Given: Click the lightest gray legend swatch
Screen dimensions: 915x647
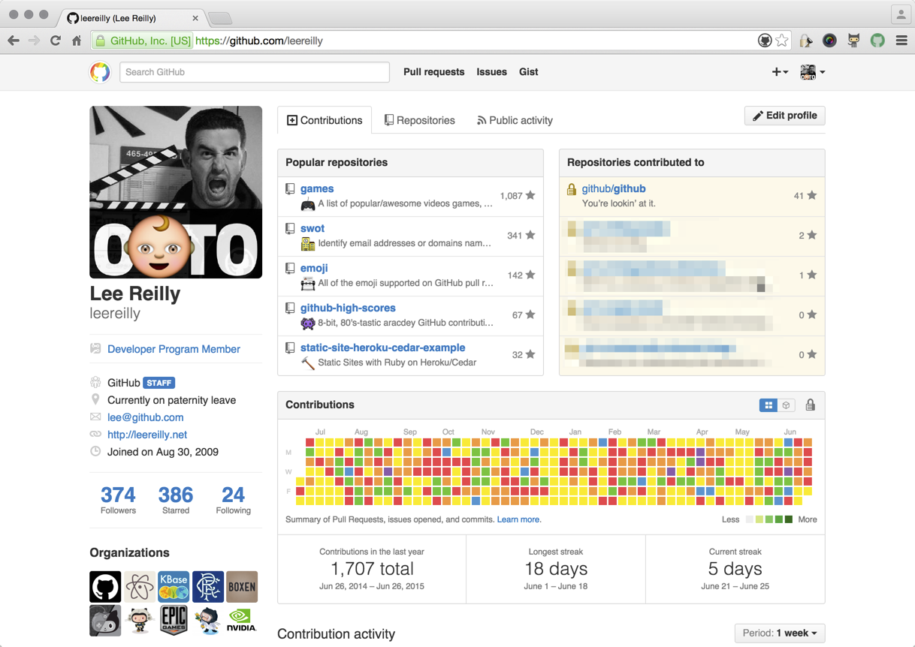Looking at the screenshot, I should (x=749, y=519).
